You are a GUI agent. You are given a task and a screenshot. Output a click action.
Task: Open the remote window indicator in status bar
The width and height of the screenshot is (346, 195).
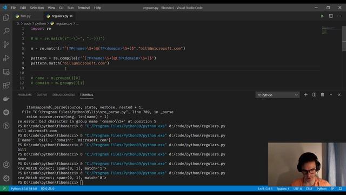tap(4, 188)
